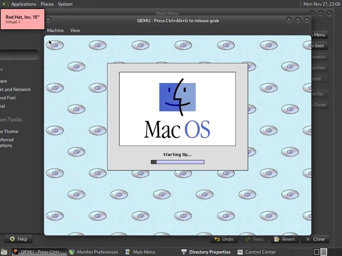Open the Places menu in top panel
This screenshot has width=342, height=256.
(47, 4)
